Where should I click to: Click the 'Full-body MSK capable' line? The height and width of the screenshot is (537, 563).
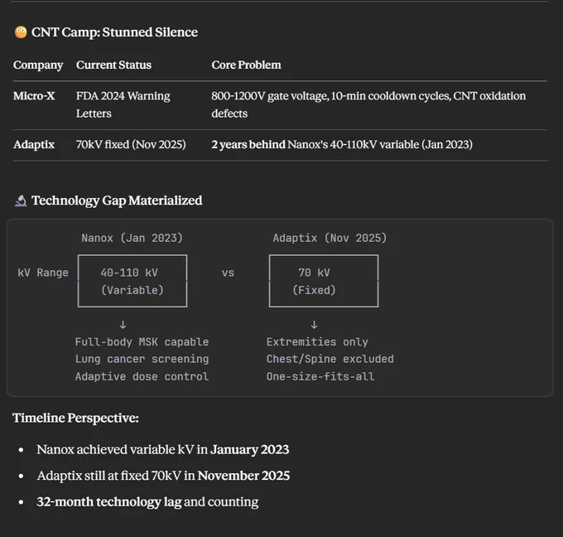pyautogui.click(x=142, y=341)
